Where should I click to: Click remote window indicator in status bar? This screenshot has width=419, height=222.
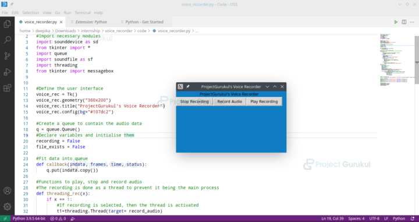coord(5,219)
